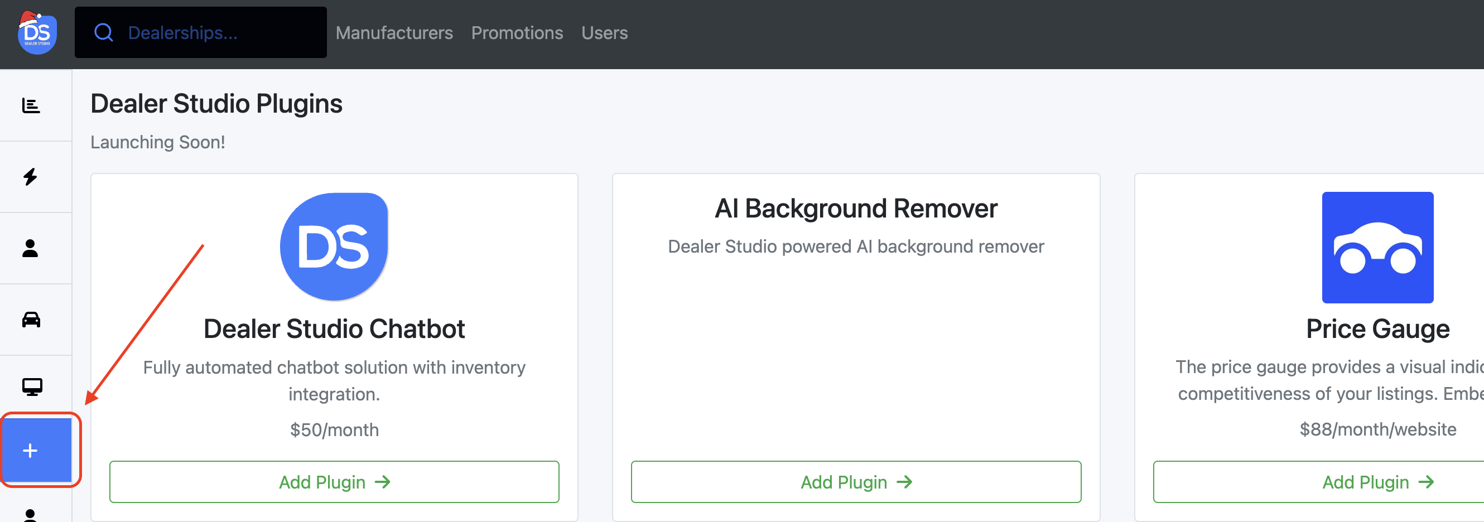This screenshot has width=1484, height=522.
Task: Add the AI Background Remover plugin
Action: (856, 482)
